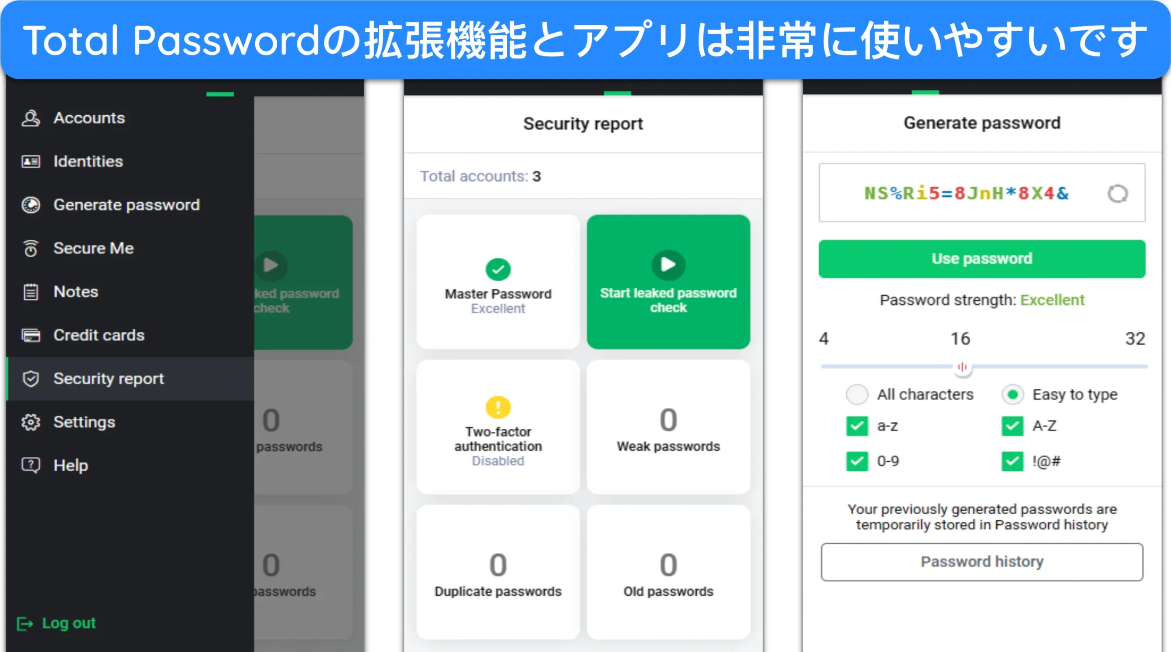Click the Security report shield icon
Screen dimensions: 1171x652
point(31,379)
